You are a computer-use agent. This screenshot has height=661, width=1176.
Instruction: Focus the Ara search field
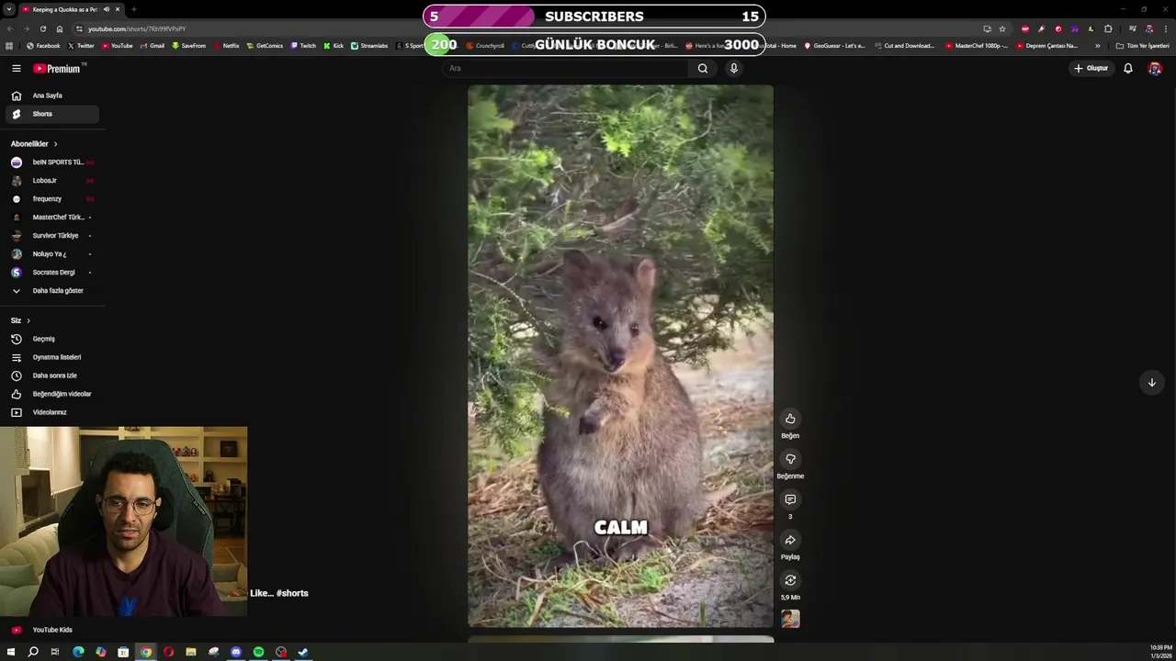coord(565,68)
